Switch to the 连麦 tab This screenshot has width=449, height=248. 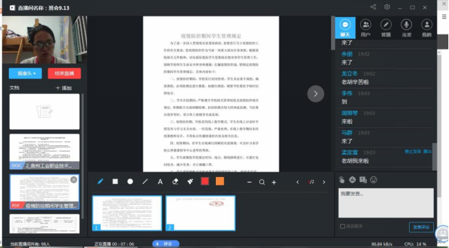coord(406,28)
